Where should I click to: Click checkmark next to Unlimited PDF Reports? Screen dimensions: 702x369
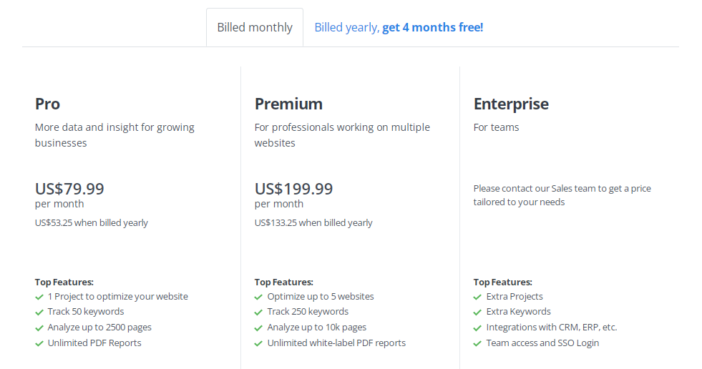click(39, 343)
